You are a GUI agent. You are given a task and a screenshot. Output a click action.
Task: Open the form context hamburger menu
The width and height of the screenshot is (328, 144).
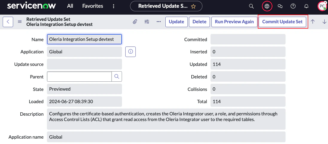pyautogui.click(x=20, y=22)
